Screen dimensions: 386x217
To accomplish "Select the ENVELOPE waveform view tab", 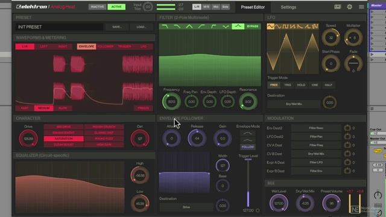I will [x=86, y=46].
